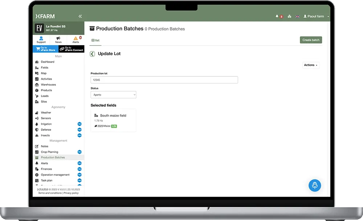Image resolution: width=363 pixels, height=221 pixels.
Task: Change language via the UK flag icon
Action: point(297,16)
